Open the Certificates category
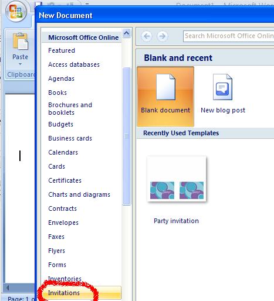 (65, 180)
